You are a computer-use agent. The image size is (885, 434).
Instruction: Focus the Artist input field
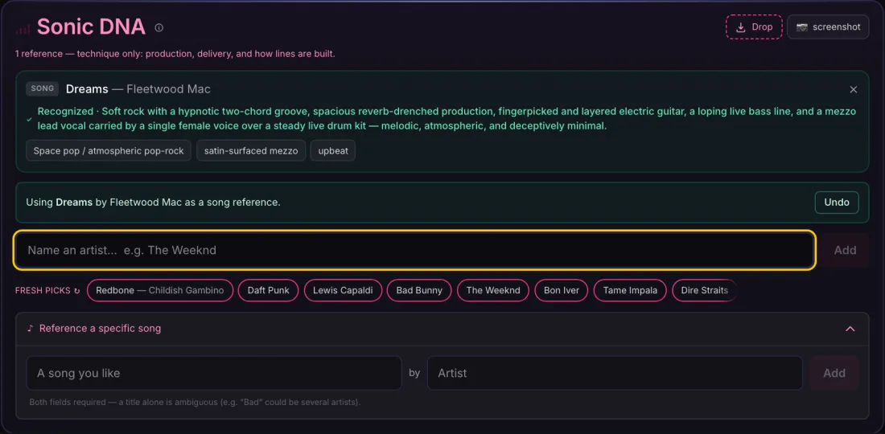point(615,373)
